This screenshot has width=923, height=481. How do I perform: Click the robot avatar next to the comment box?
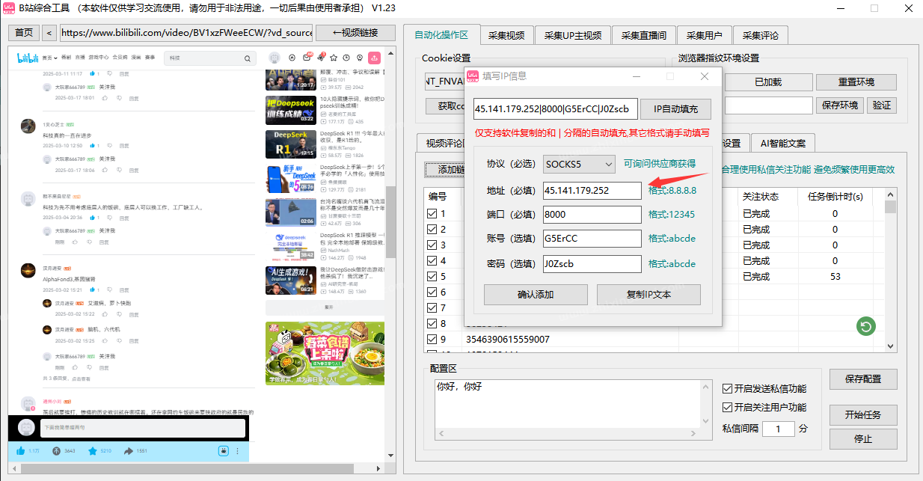pyautogui.click(x=25, y=426)
